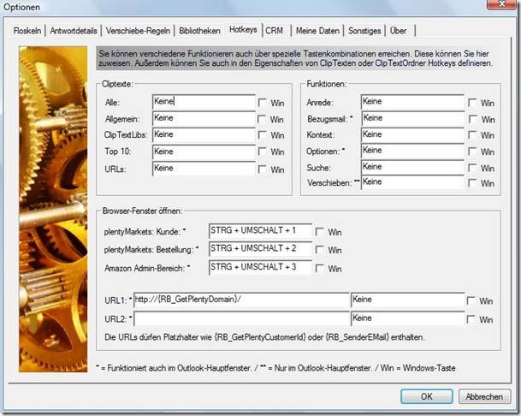Switch to the CRM tab
The image size is (521, 416).
tap(275, 31)
